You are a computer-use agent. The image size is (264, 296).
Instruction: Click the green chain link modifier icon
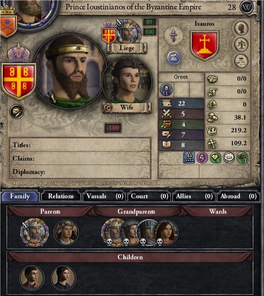pyautogui.click(x=242, y=158)
